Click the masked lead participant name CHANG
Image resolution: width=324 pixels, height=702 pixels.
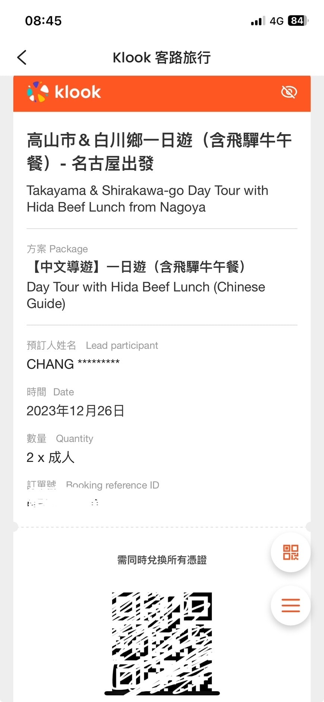pos(73,364)
